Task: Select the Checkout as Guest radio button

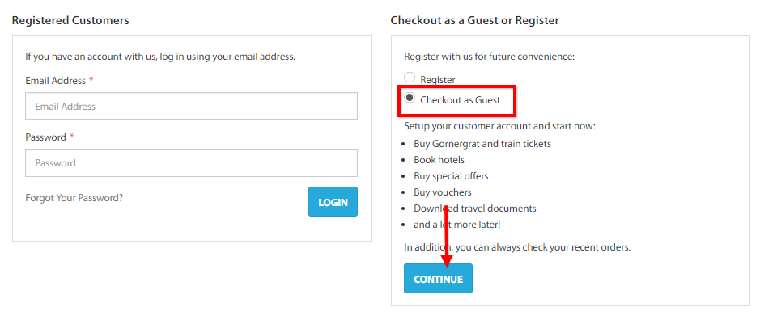Action: tap(410, 98)
